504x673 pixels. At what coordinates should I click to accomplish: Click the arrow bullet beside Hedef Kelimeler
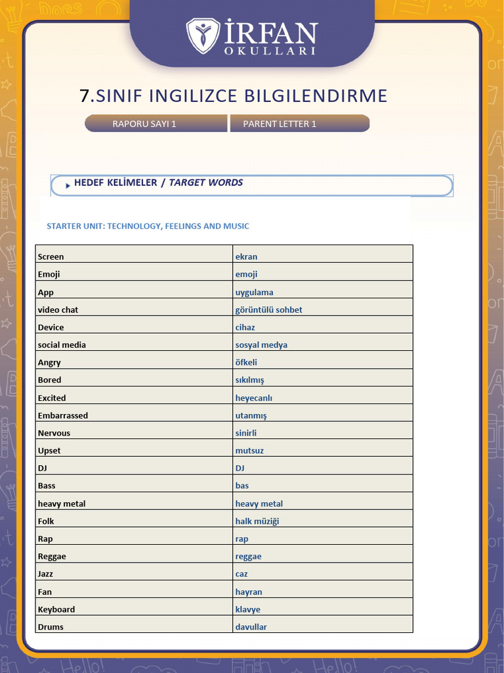pyautogui.click(x=68, y=186)
